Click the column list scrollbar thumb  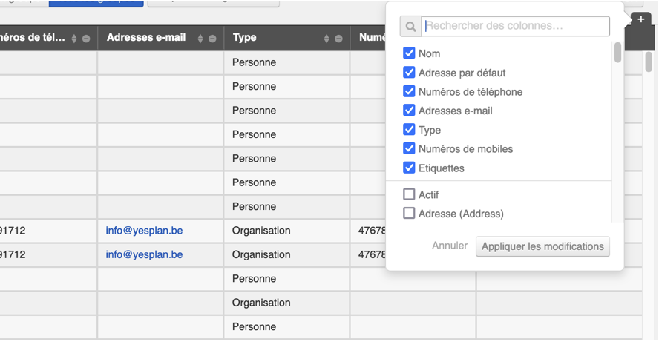pos(617,53)
